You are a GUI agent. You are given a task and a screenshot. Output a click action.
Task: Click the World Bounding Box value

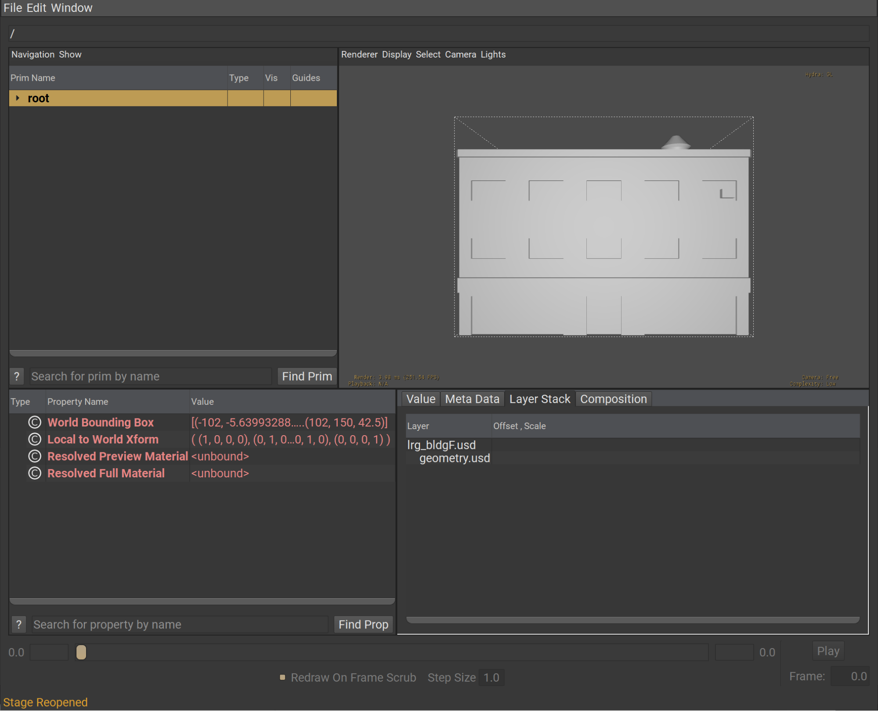(x=289, y=422)
